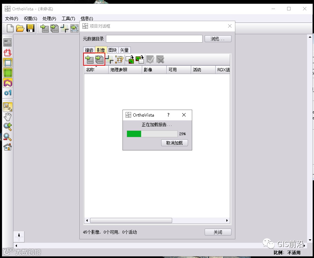Save project using the floppy disk icon
This screenshot has height=258, width=314.
point(30,28)
